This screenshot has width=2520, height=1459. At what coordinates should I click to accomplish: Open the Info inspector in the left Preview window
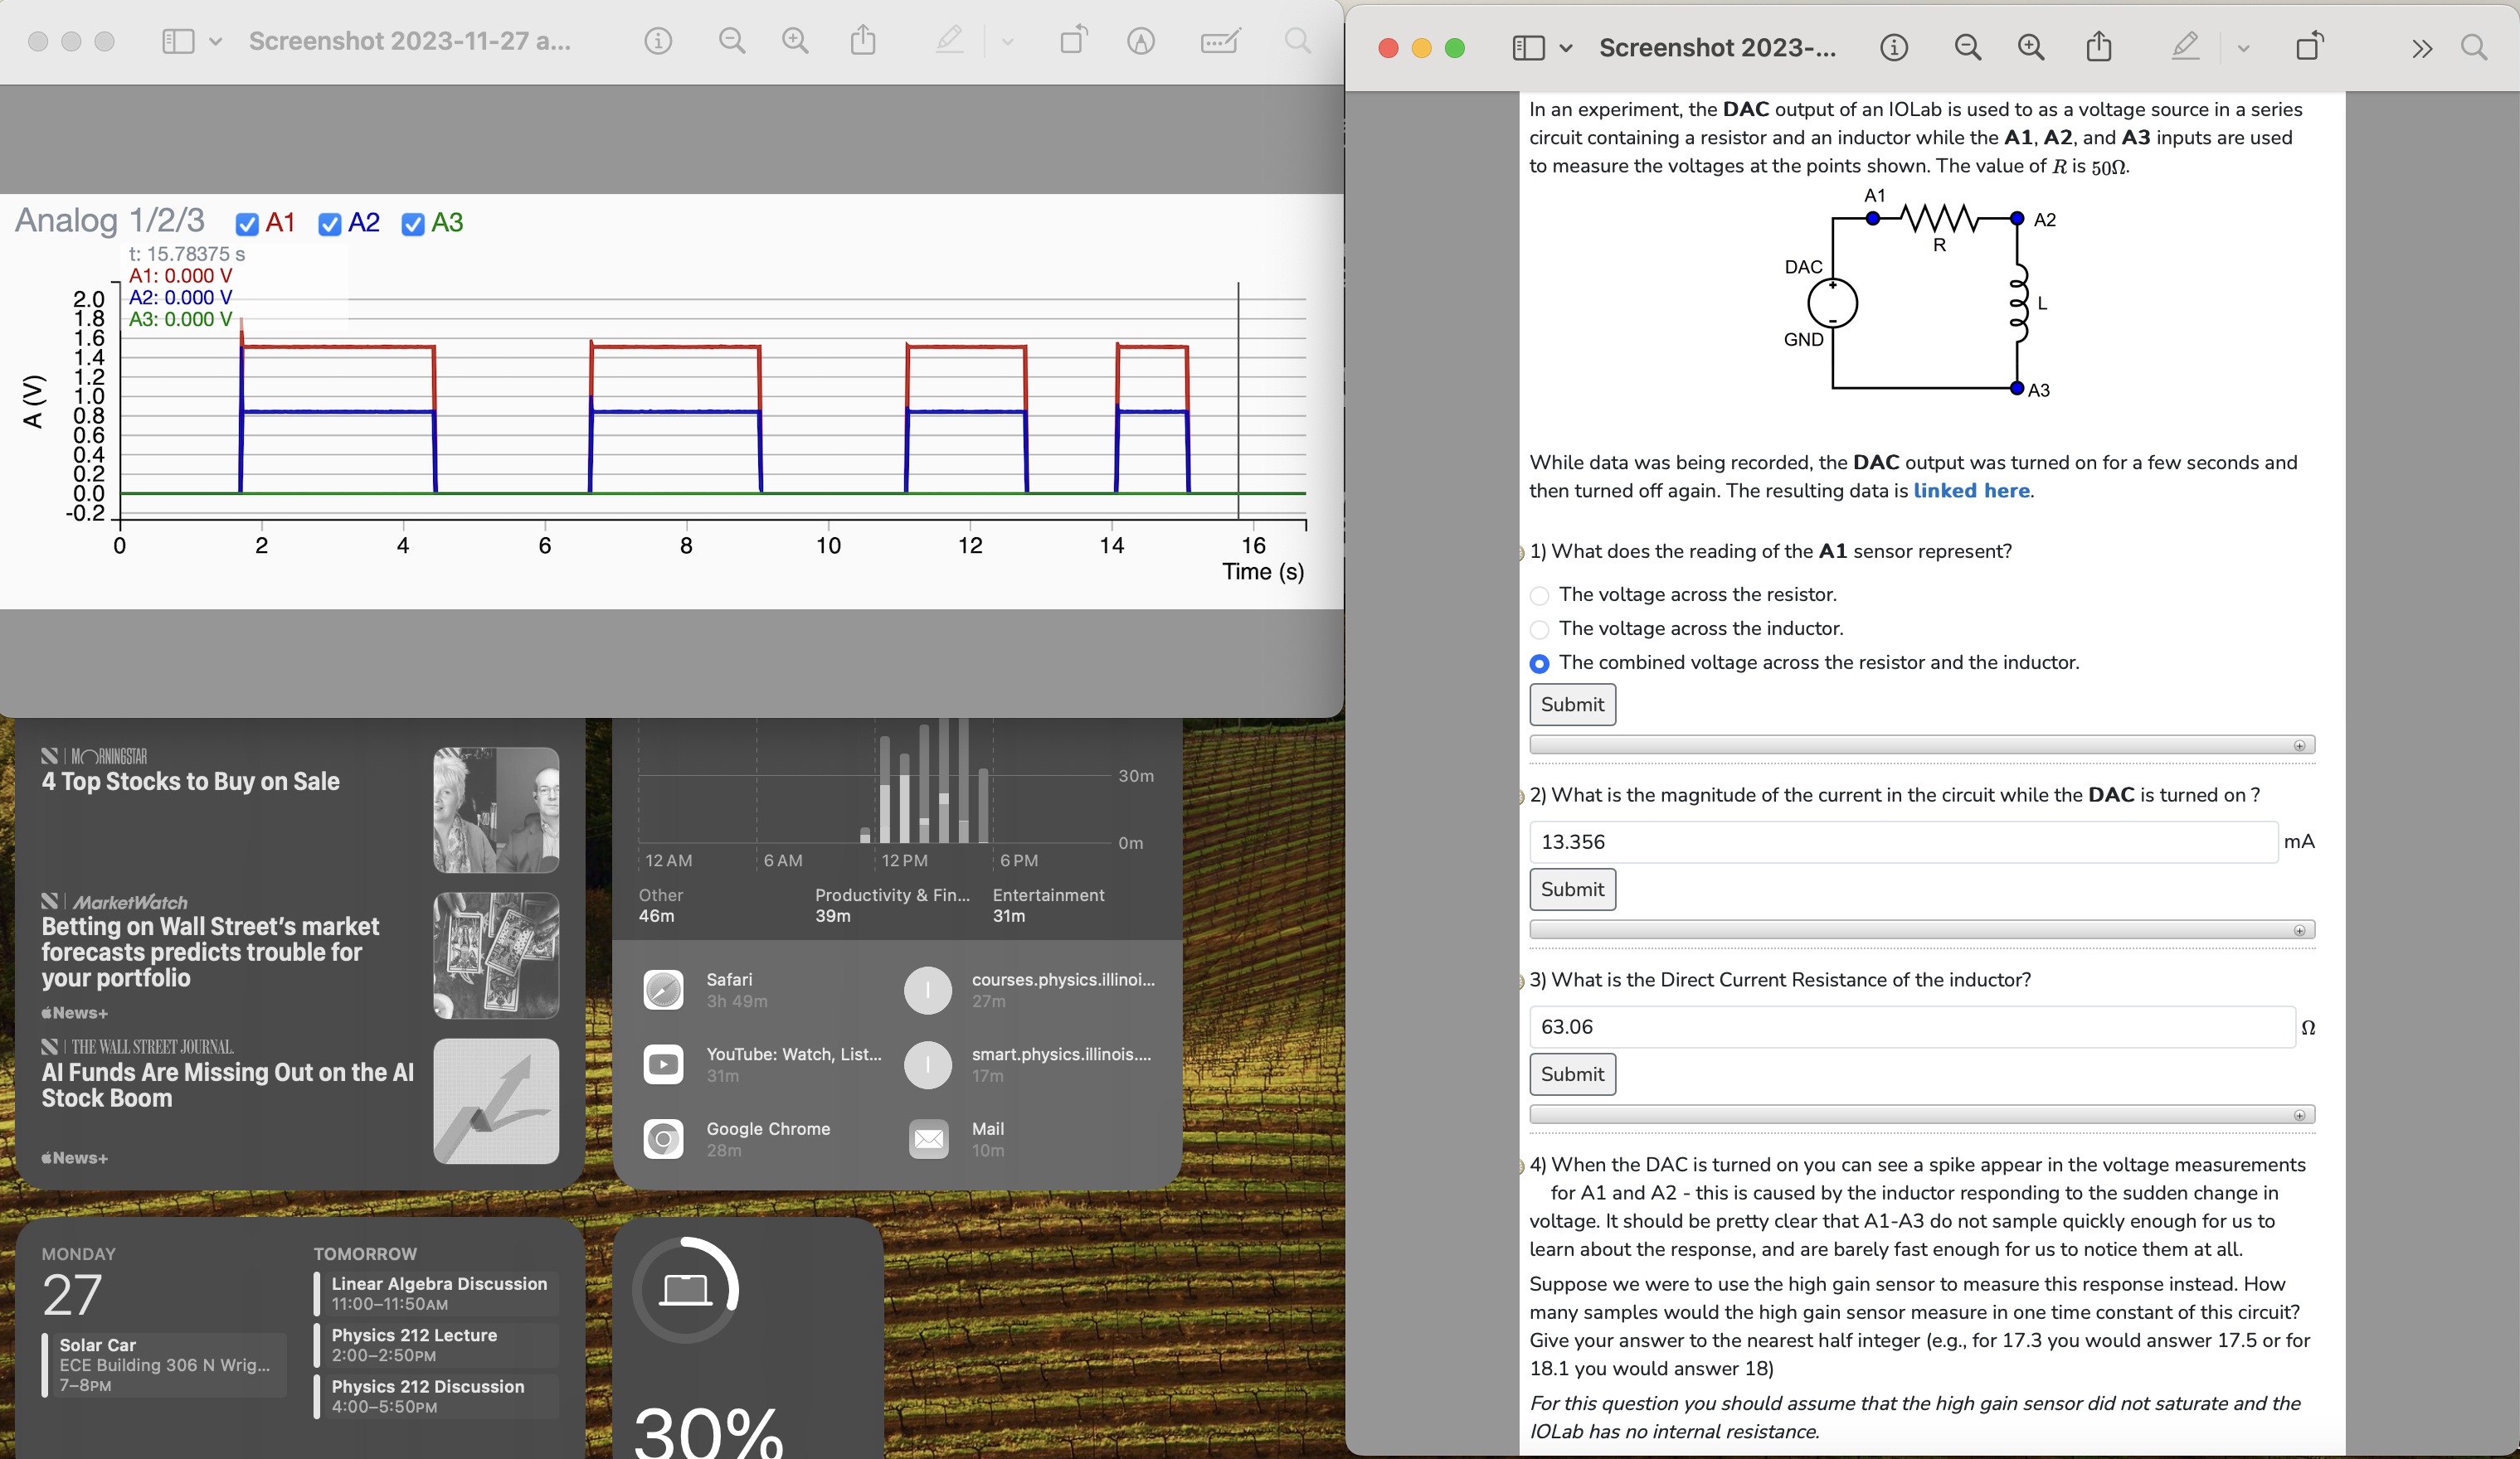click(x=658, y=41)
